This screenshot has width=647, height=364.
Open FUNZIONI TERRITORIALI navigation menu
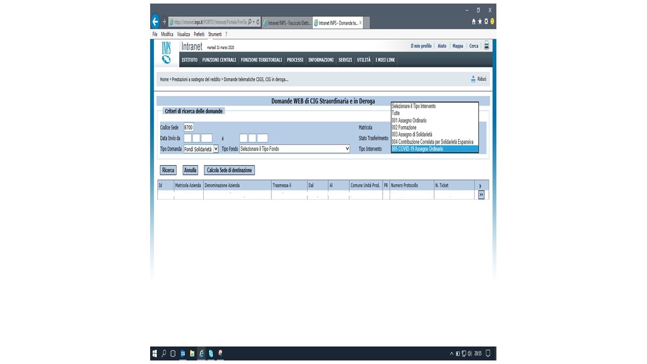(261, 60)
